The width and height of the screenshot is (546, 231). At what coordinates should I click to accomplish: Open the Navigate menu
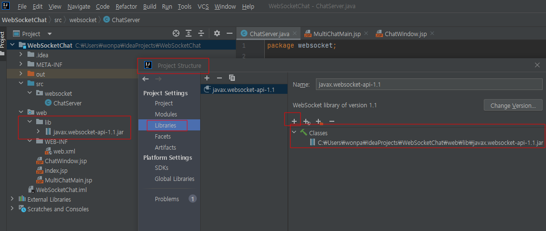[79, 7]
